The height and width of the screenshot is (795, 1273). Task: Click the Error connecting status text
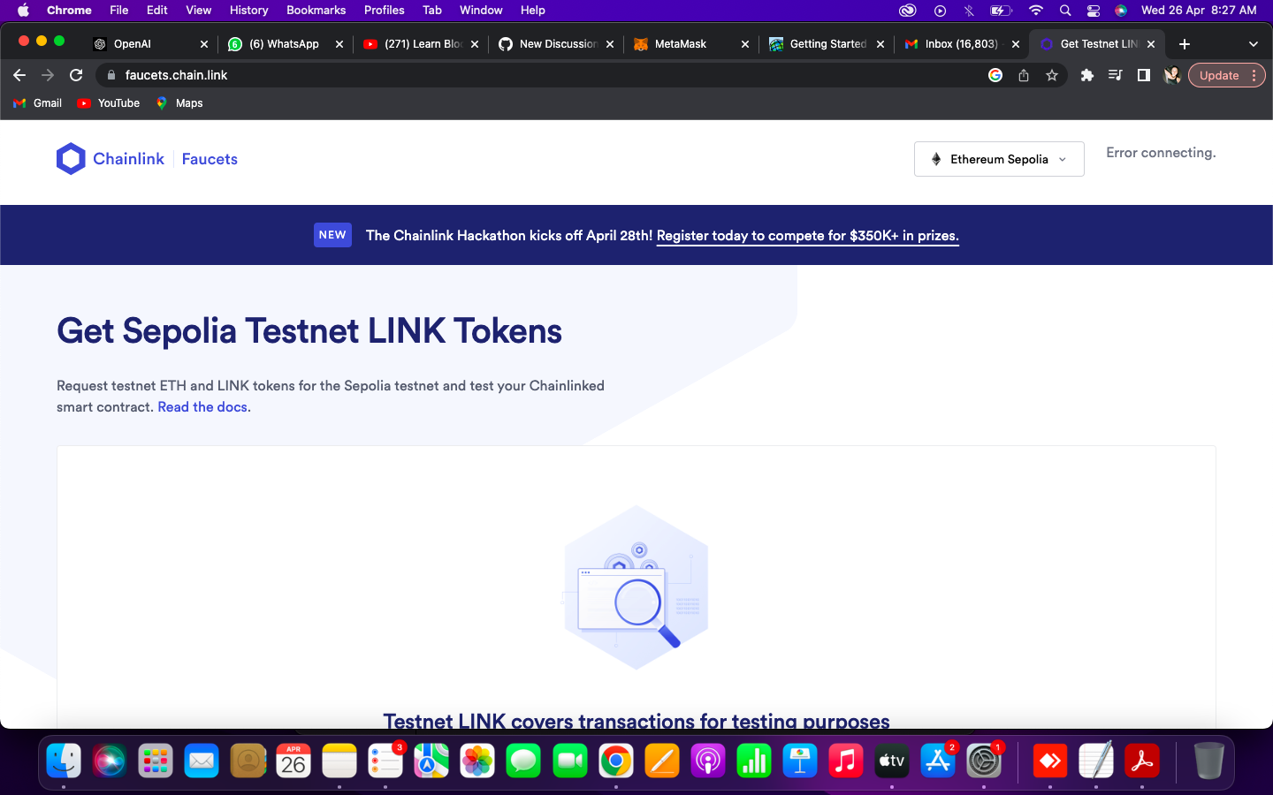click(1161, 153)
